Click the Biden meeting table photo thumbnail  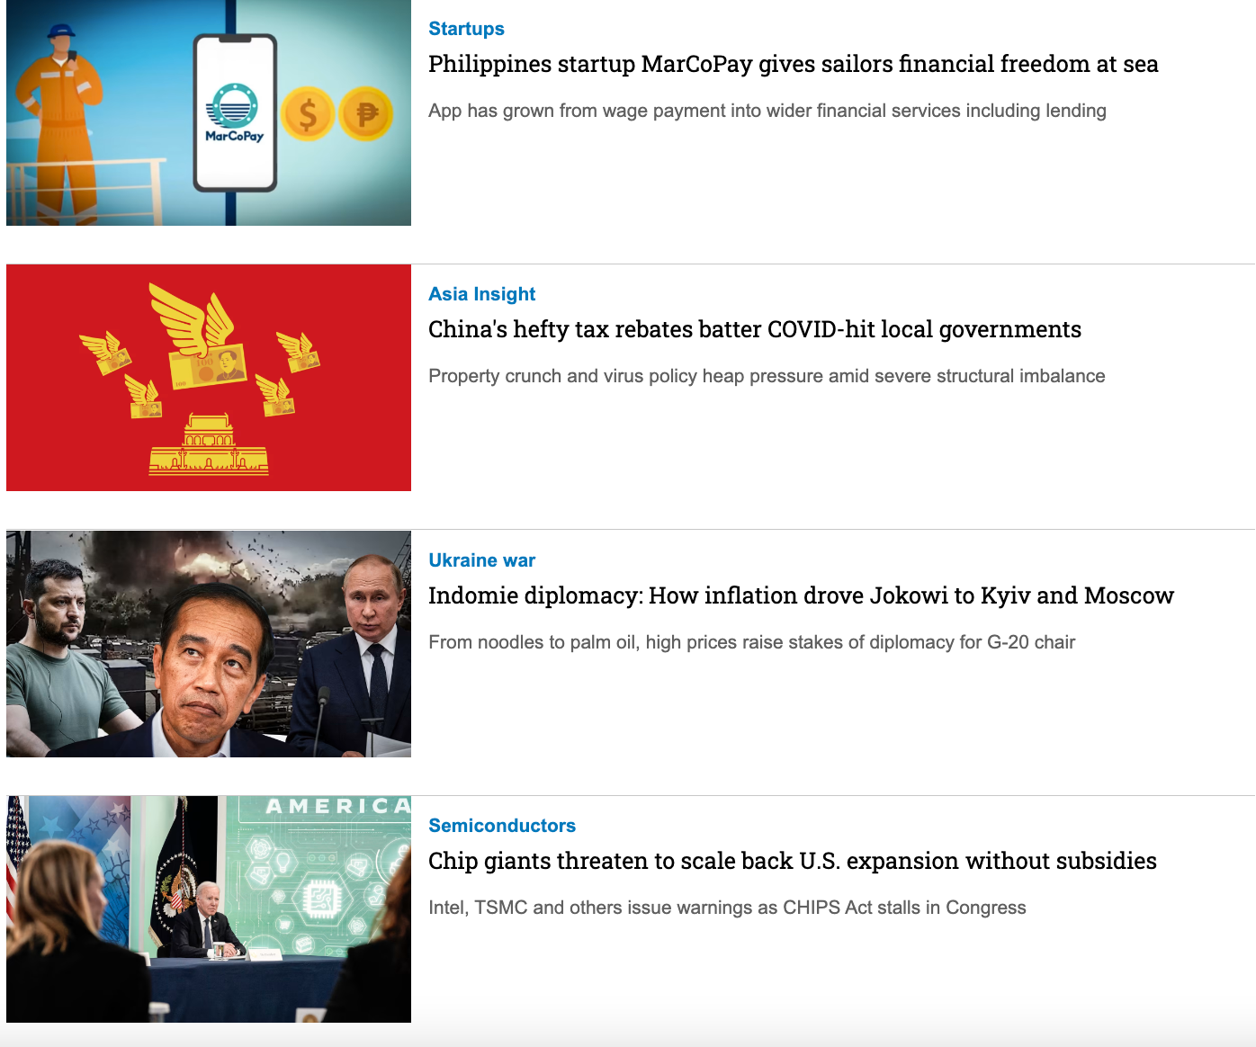tap(209, 909)
